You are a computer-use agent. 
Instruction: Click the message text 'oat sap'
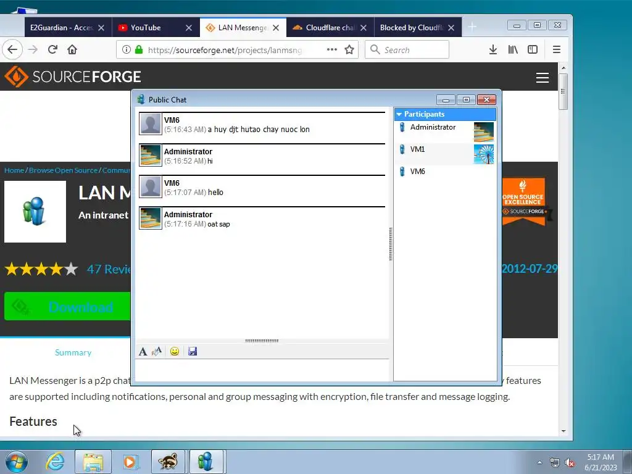tap(219, 224)
